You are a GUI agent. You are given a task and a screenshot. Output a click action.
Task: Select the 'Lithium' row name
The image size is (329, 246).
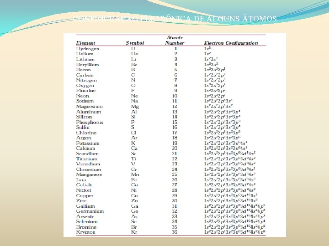(x=85, y=59)
